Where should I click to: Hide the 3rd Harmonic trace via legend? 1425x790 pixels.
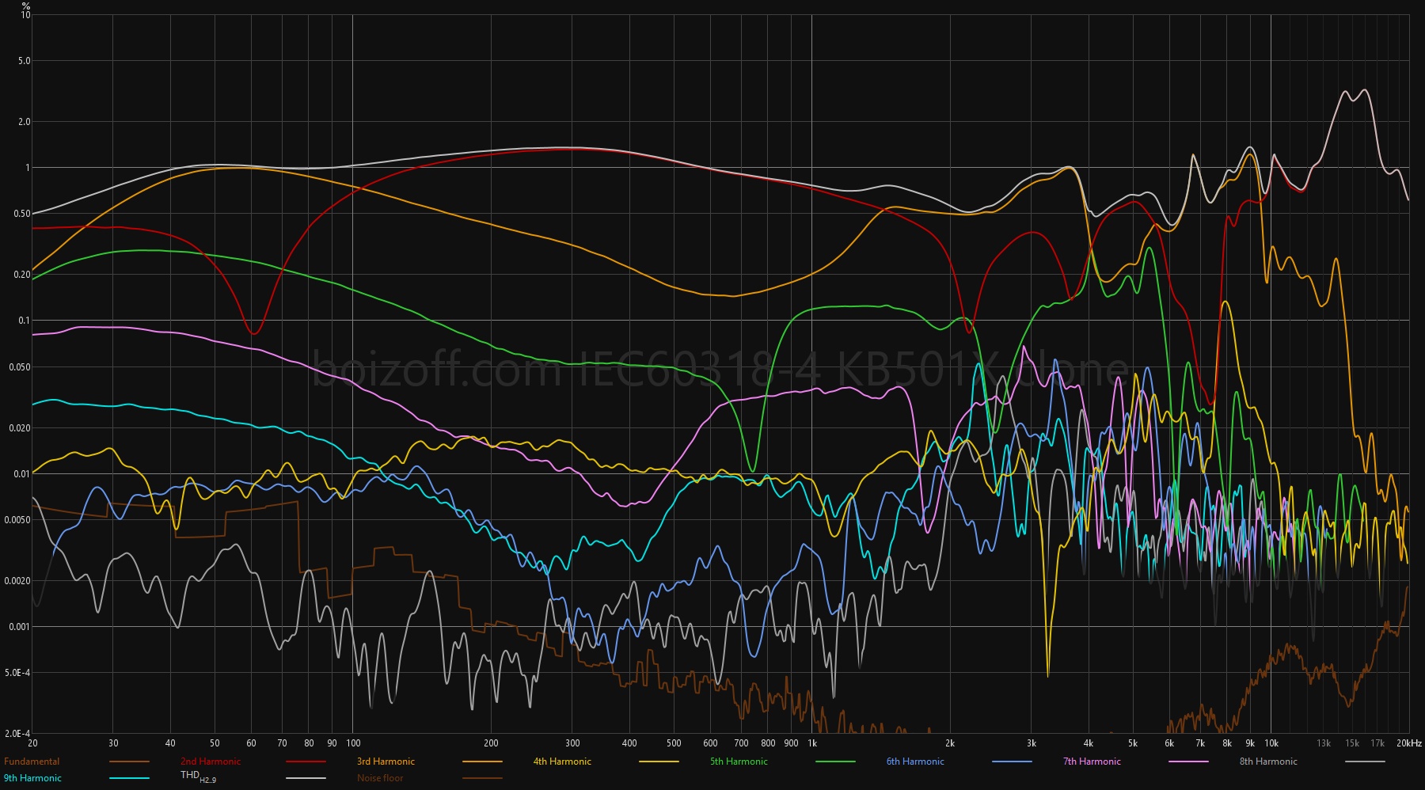(386, 762)
